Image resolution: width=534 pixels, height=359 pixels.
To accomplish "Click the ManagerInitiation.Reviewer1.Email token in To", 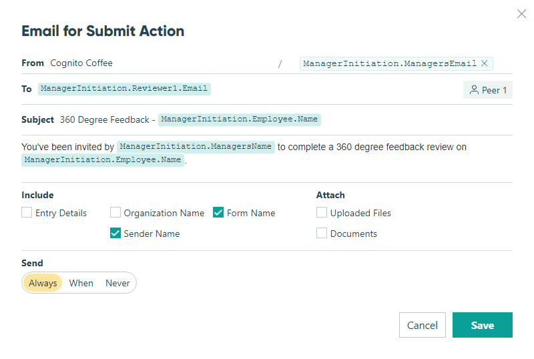I will click(124, 89).
